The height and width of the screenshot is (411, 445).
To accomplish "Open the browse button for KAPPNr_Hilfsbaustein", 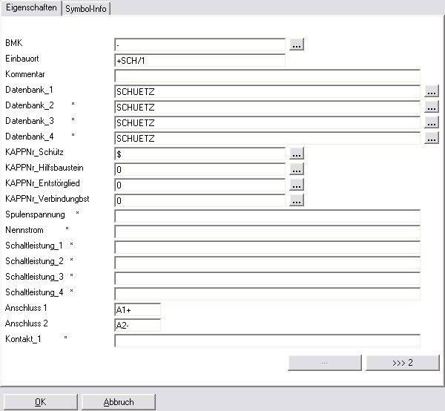I will tap(297, 169).
